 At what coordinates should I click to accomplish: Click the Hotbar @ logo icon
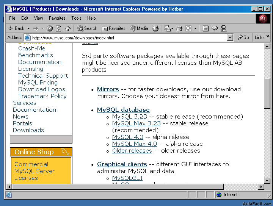coord(263,19)
